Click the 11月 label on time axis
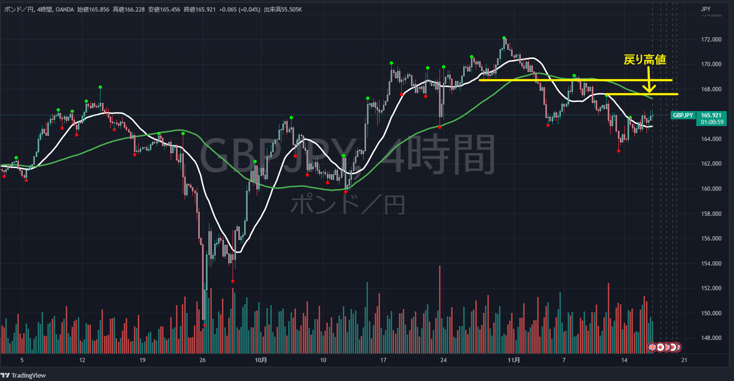The height and width of the screenshot is (381, 734). pos(514,360)
